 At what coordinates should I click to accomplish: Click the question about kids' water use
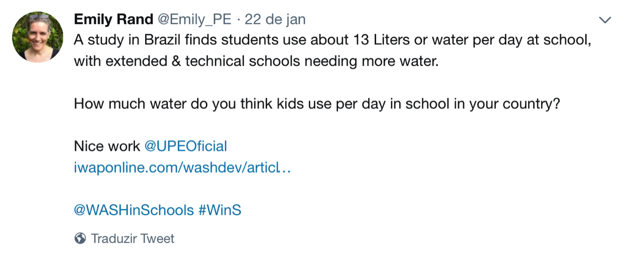317,103
